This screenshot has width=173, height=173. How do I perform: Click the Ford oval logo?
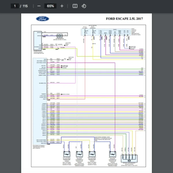(42, 19)
